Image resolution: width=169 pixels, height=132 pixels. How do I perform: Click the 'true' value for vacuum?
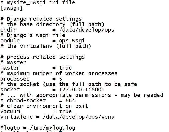click(x=65, y=112)
